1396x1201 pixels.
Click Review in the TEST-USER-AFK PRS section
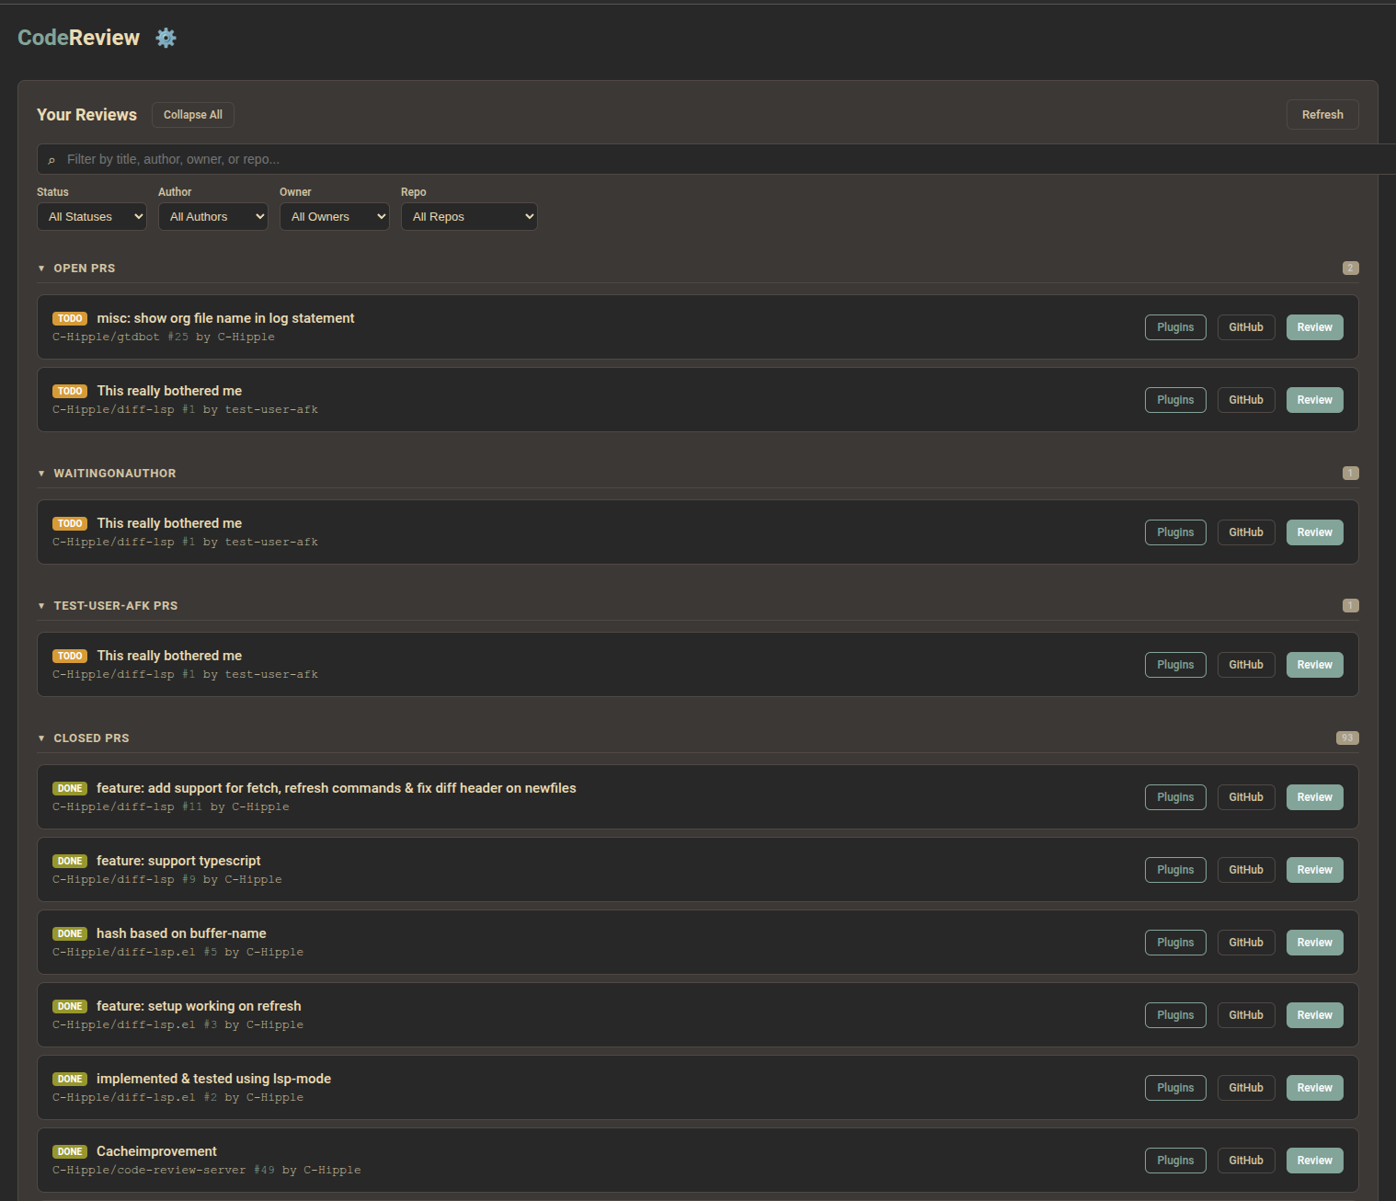pyautogui.click(x=1315, y=665)
